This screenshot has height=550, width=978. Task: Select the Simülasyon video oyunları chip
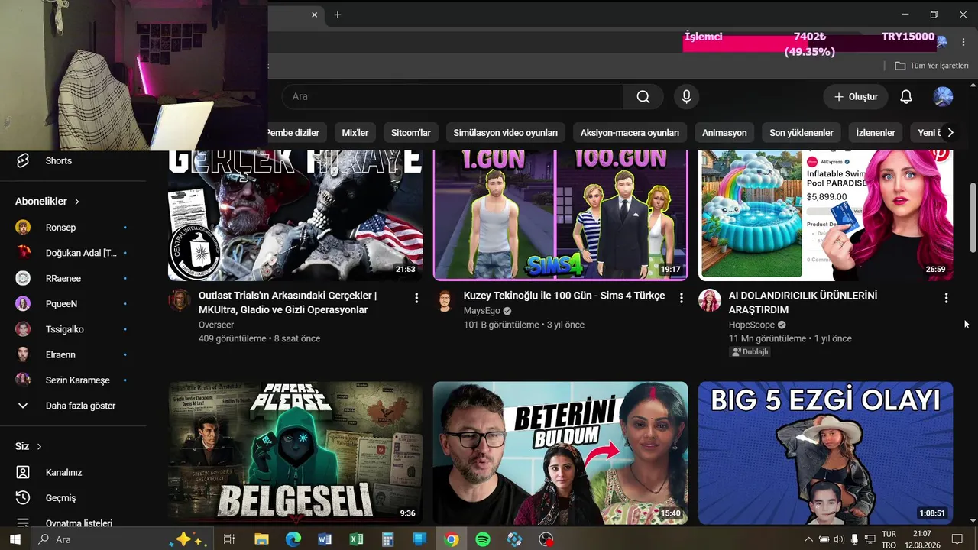pyautogui.click(x=506, y=133)
